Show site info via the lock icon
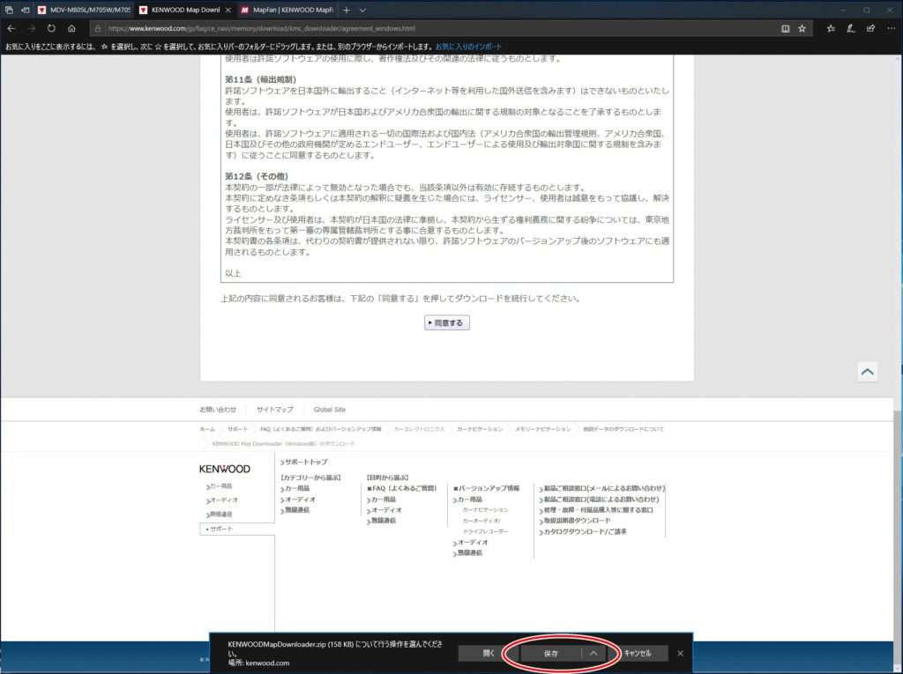Image resolution: width=903 pixels, height=674 pixels. (x=98, y=28)
